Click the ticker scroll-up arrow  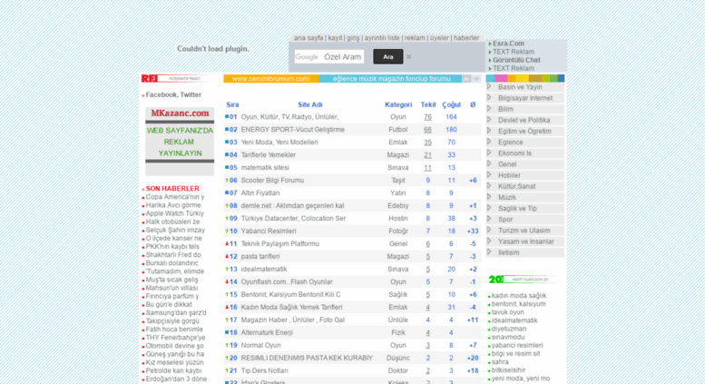tap(466, 79)
